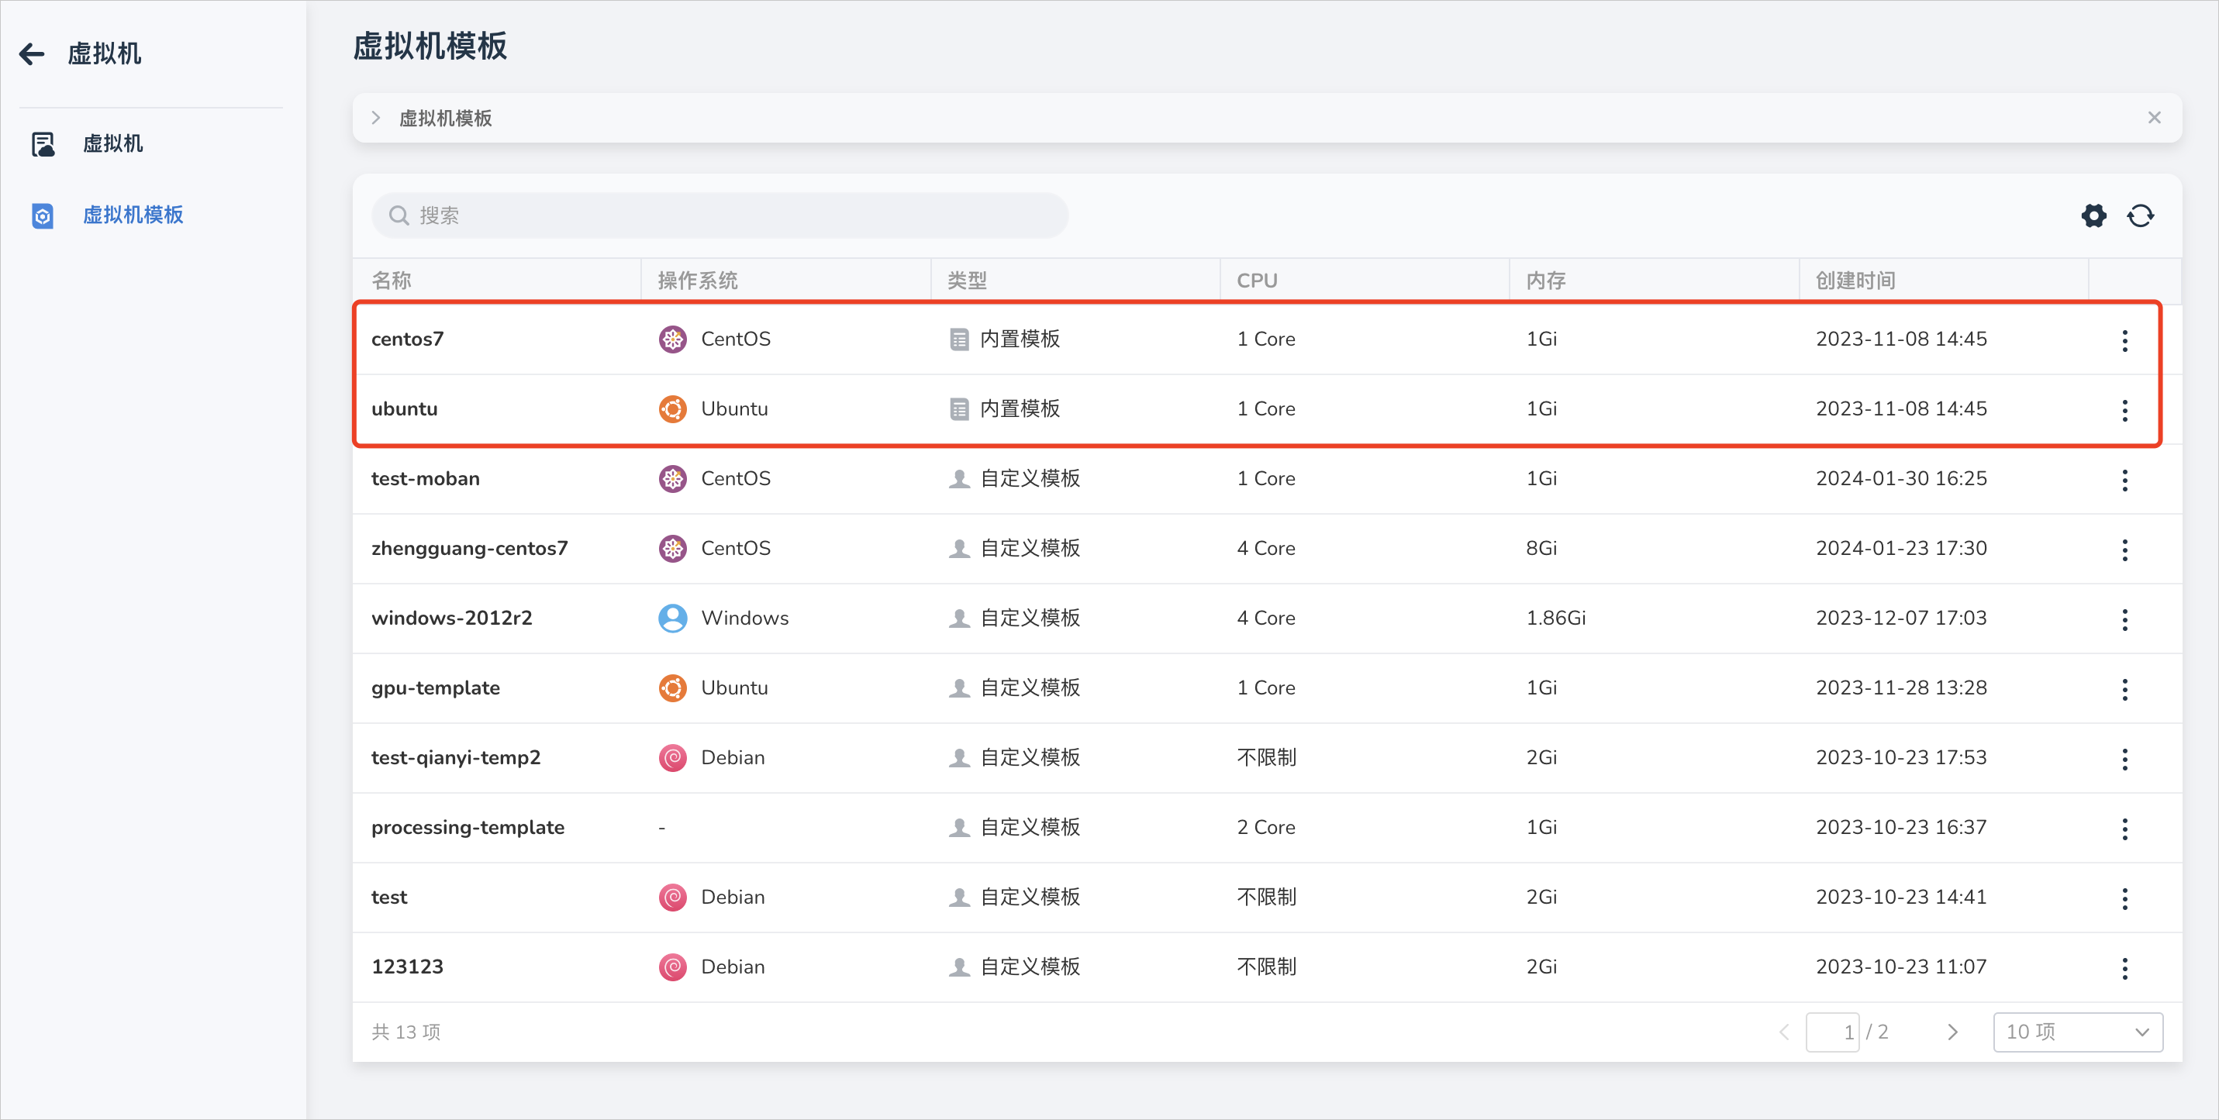The height and width of the screenshot is (1120, 2219).
Task: Open the test-moban template
Action: [x=426, y=479]
